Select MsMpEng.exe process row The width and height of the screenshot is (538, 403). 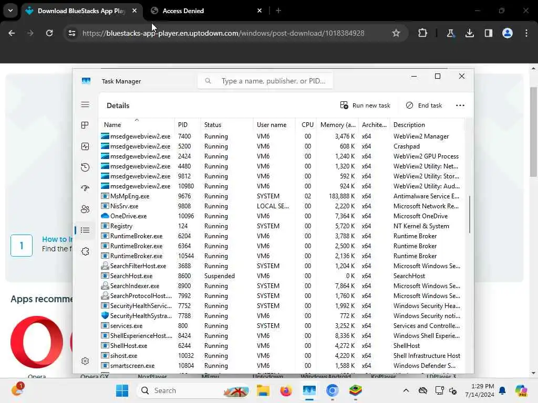[282, 196]
